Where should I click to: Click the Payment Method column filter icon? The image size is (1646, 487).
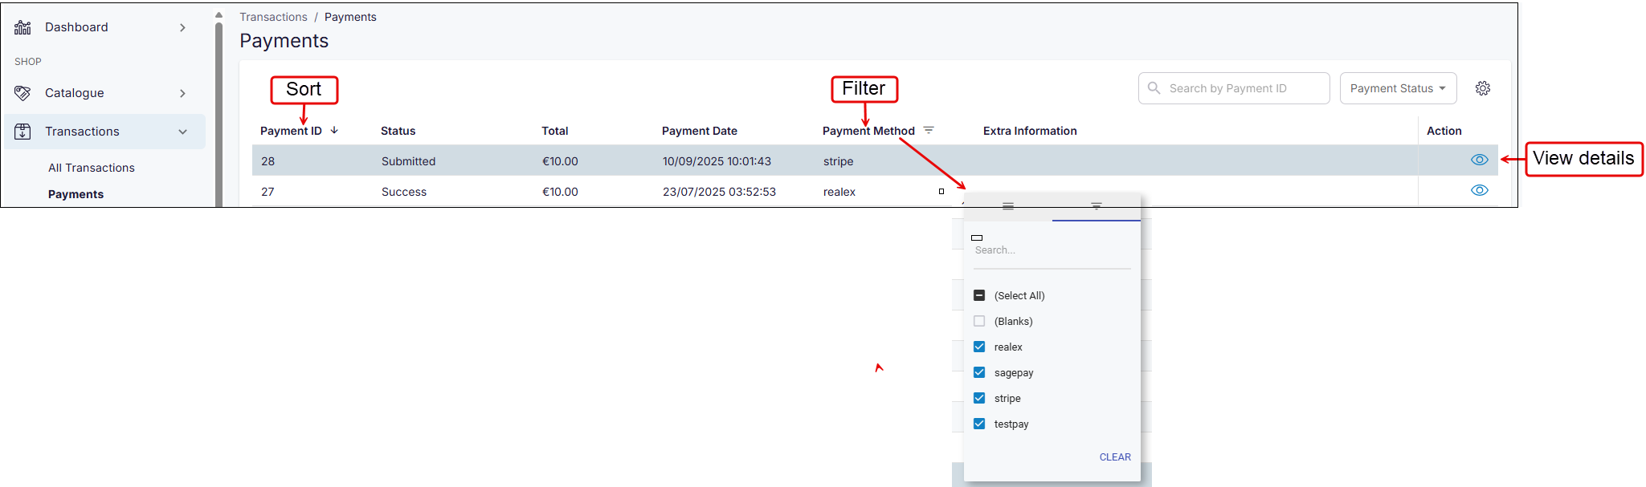point(929,130)
